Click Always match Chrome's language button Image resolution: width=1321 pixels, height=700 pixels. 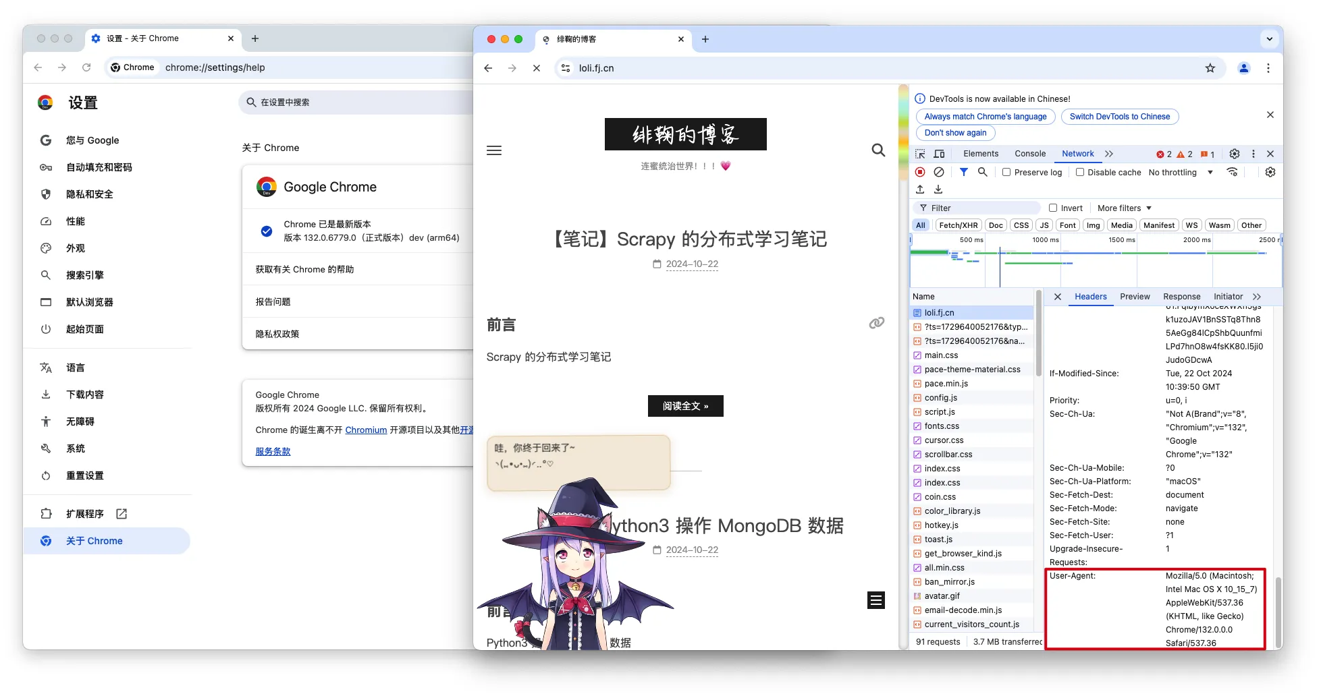point(986,117)
